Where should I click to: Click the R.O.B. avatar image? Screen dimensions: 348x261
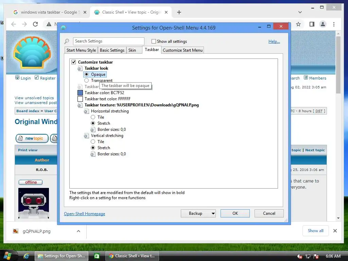(x=34, y=203)
